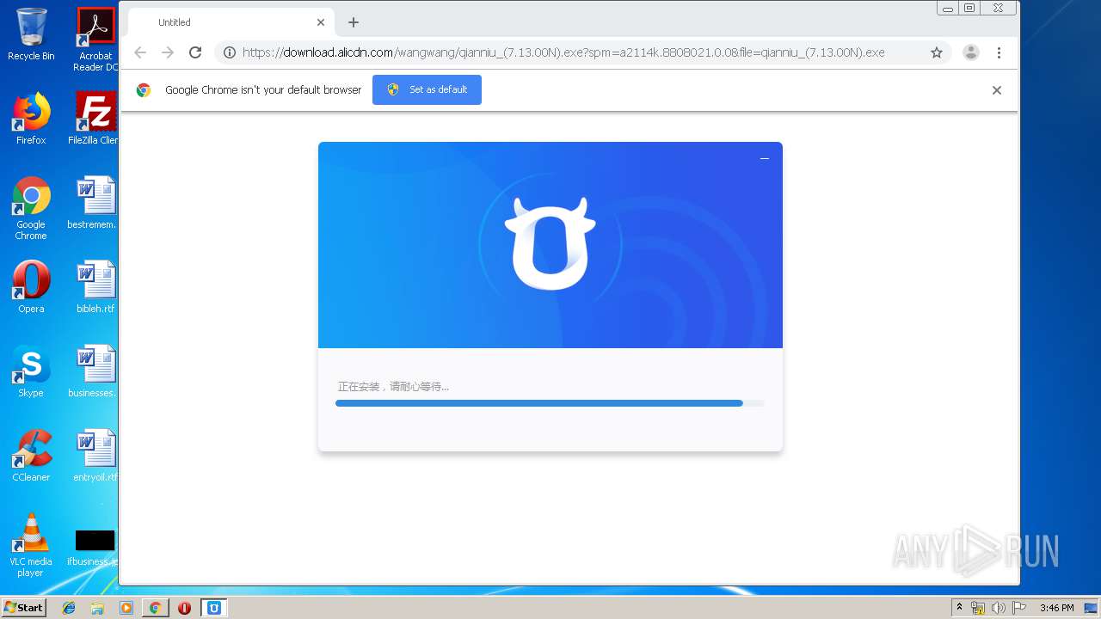This screenshot has width=1101, height=619.
Task: Open the entryoil.rtf document
Action: [x=95, y=456]
